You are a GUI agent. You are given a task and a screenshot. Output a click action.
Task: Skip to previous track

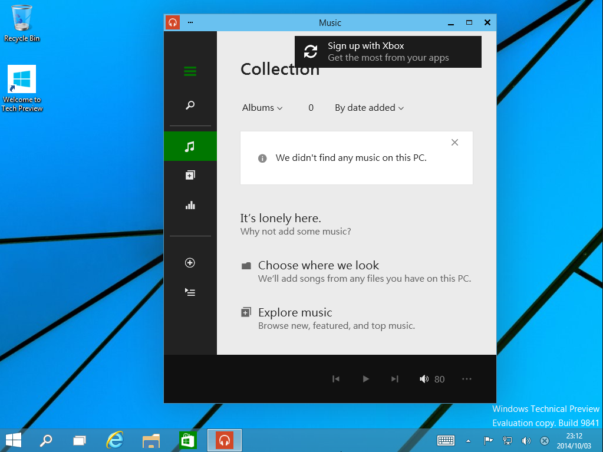(336, 379)
